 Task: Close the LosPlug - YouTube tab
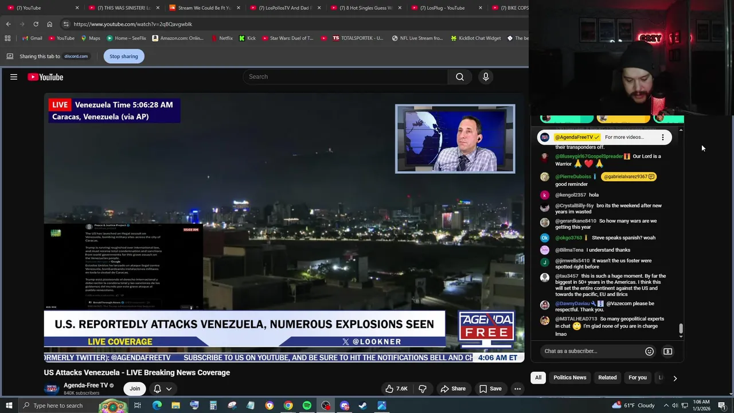(x=481, y=8)
